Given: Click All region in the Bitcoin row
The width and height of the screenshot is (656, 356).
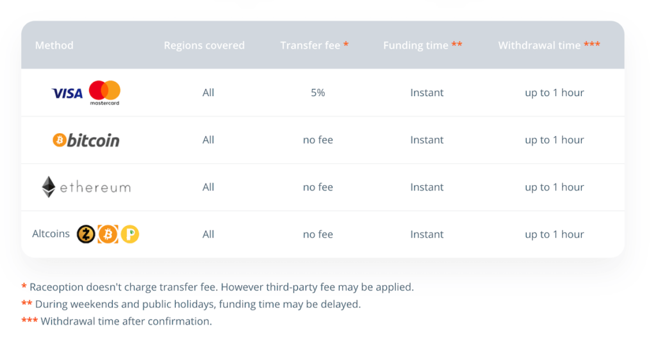Looking at the screenshot, I should click(208, 140).
